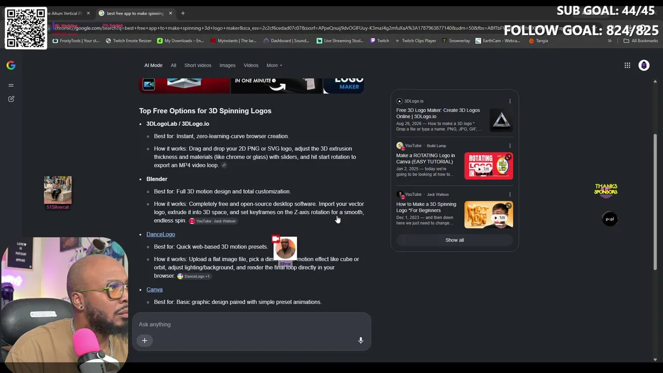663x373 pixels.
Task: Close the Aitum Vertical tab
Action: (88, 13)
